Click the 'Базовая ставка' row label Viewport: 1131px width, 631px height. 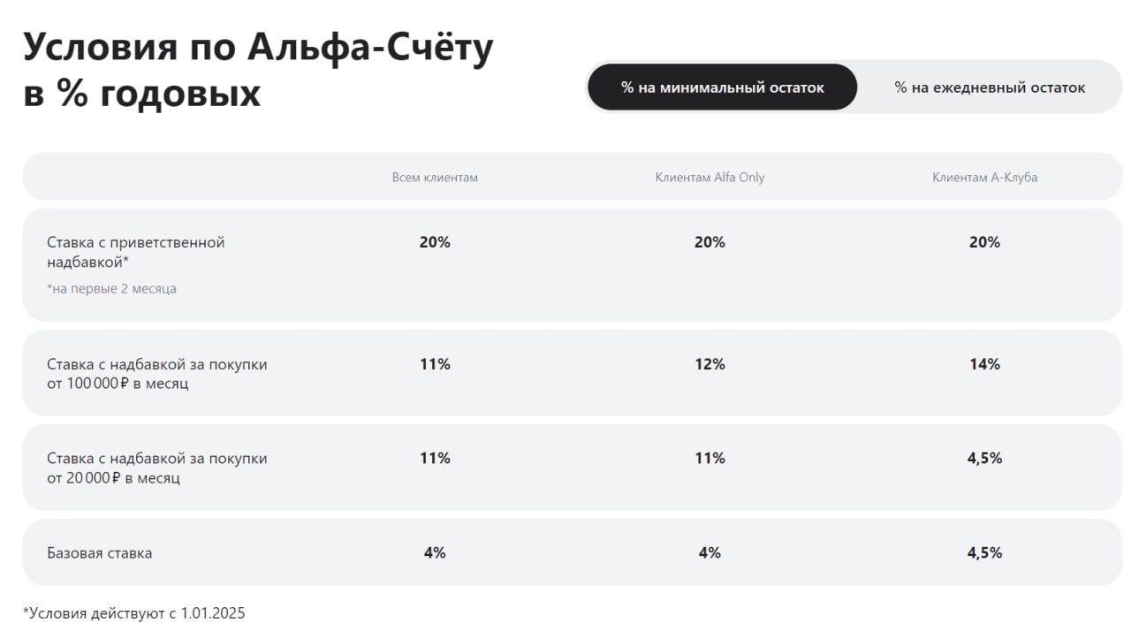coord(99,553)
